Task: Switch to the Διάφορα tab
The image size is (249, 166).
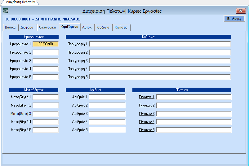Action: tap(27, 27)
